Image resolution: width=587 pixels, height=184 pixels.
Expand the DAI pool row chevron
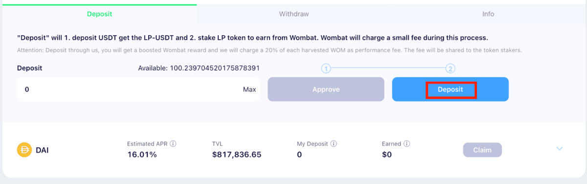pyautogui.click(x=560, y=149)
